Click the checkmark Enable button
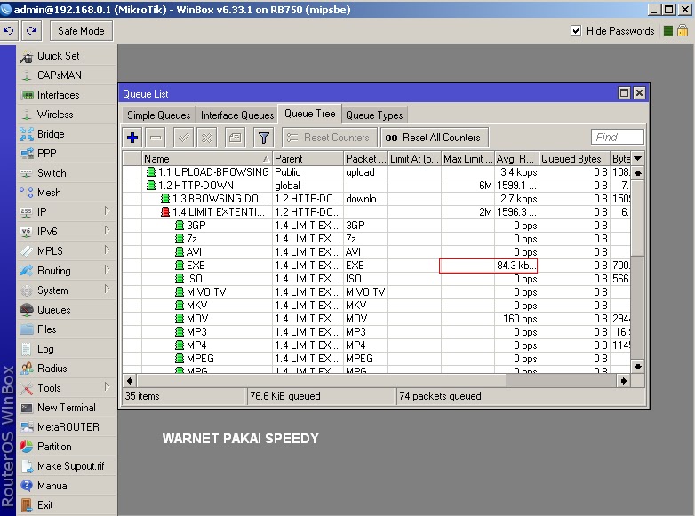695x516 pixels. click(183, 138)
